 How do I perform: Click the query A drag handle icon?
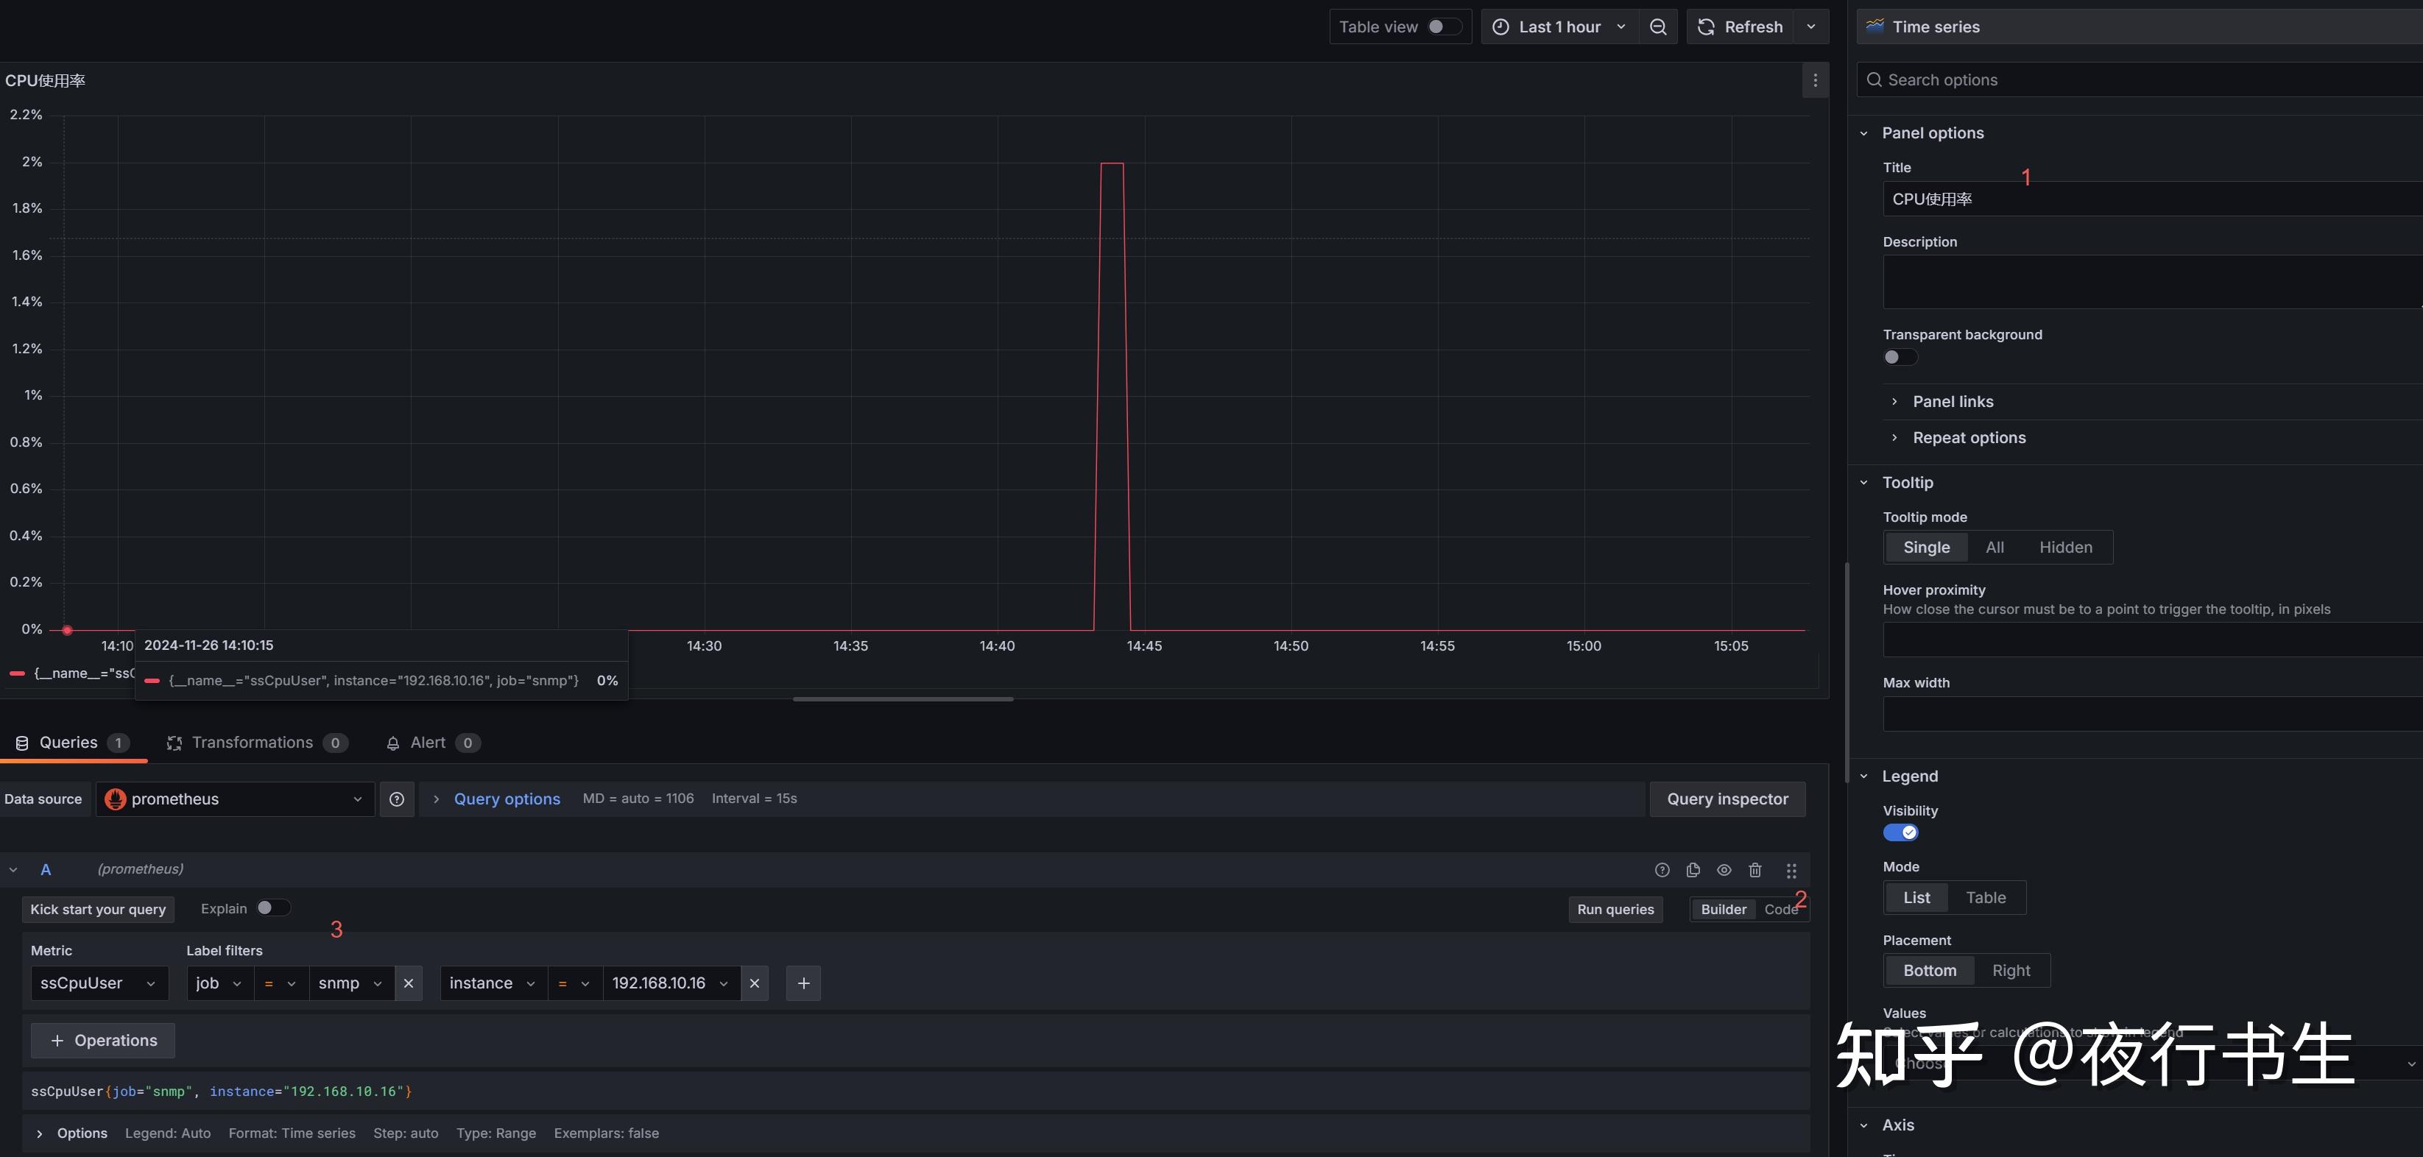point(1792,871)
